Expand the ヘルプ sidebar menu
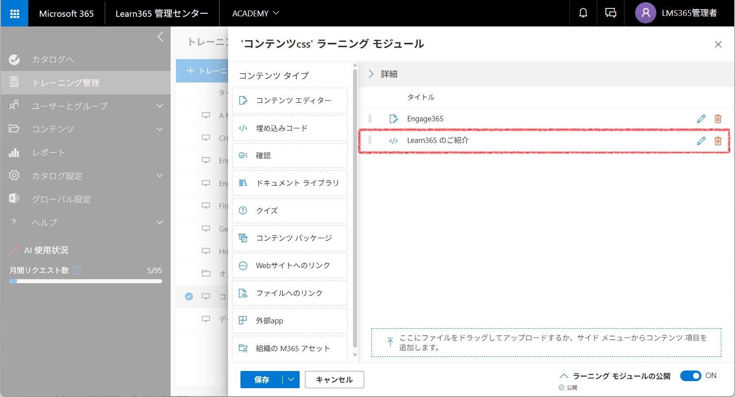The image size is (735, 397). [160, 222]
